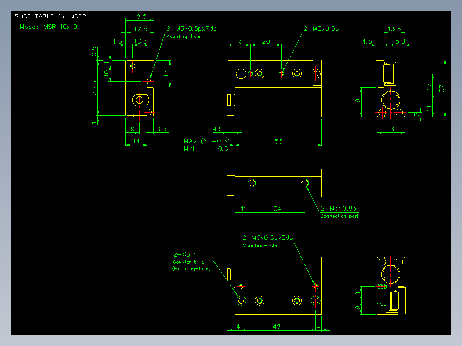Click the 13.5 dimension in right view
462x346 pixels.
click(x=394, y=29)
